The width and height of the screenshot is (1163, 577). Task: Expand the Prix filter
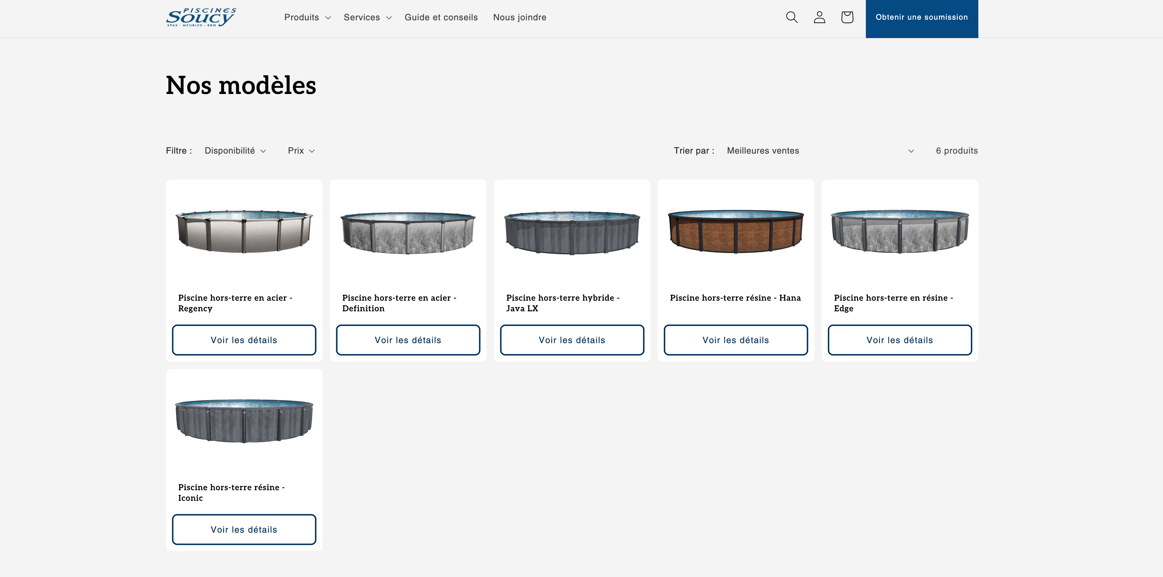pyautogui.click(x=301, y=151)
